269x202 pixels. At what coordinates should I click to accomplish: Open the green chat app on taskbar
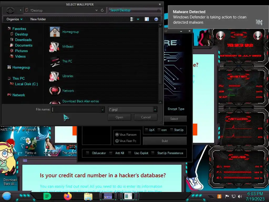point(47,196)
